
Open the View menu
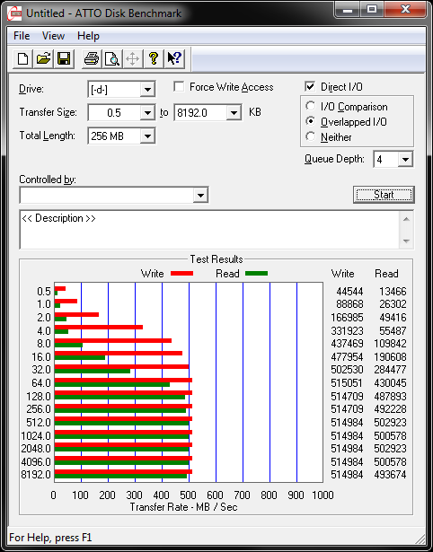click(x=53, y=36)
